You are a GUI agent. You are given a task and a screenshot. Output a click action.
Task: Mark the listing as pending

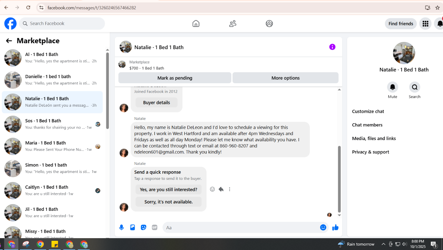(x=175, y=78)
